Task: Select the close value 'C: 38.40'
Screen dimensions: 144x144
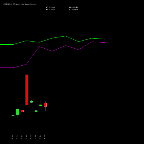Action: [x=50, y=7]
